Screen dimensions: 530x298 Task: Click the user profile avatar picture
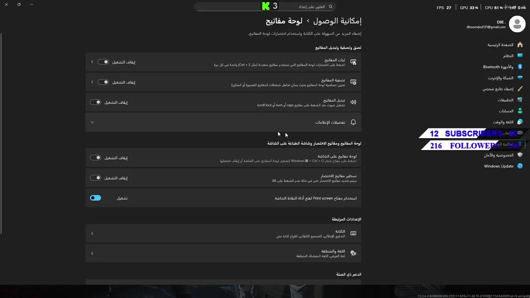[x=517, y=24]
